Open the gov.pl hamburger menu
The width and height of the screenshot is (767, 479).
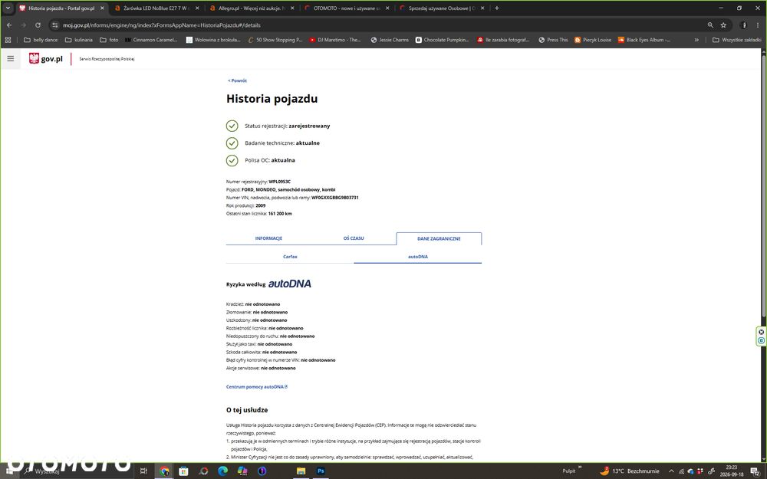pos(10,59)
